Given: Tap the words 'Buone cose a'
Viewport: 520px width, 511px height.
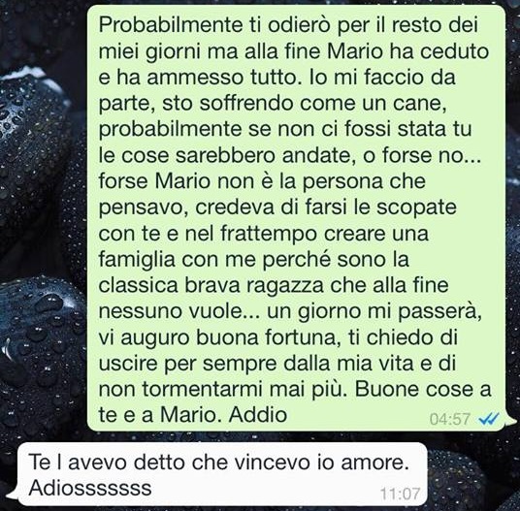Looking at the screenshot, I should coord(423,389).
